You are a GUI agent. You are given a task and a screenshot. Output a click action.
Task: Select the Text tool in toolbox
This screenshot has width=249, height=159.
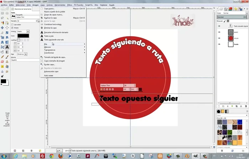pos(7,46)
